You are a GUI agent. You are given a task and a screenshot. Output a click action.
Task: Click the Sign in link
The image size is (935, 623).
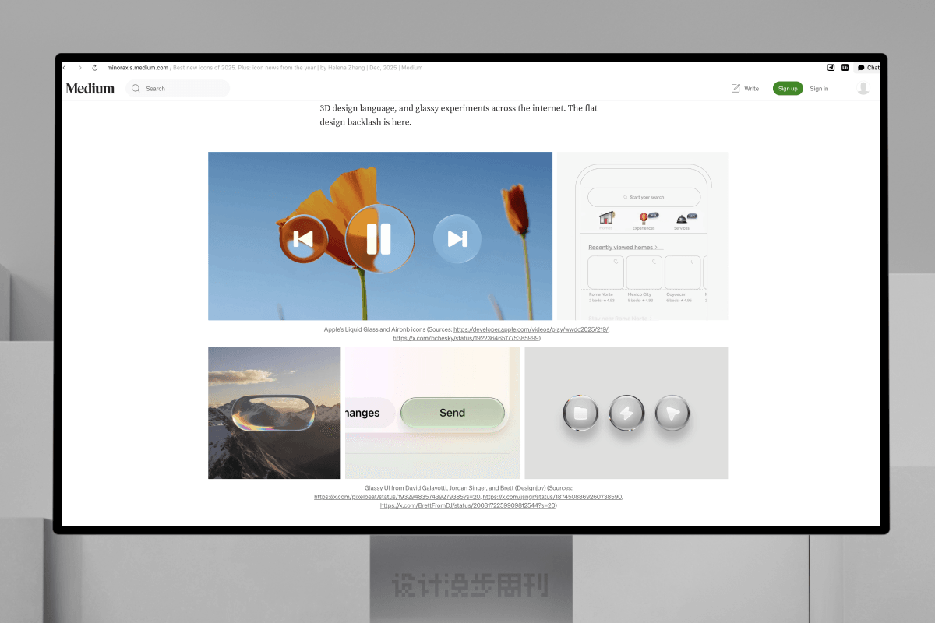(x=819, y=89)
